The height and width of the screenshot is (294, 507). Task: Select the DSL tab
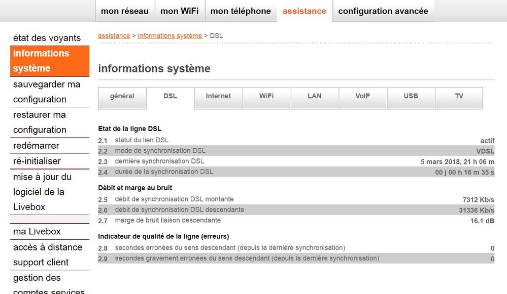pyautogui.click(x=170, y=96)
